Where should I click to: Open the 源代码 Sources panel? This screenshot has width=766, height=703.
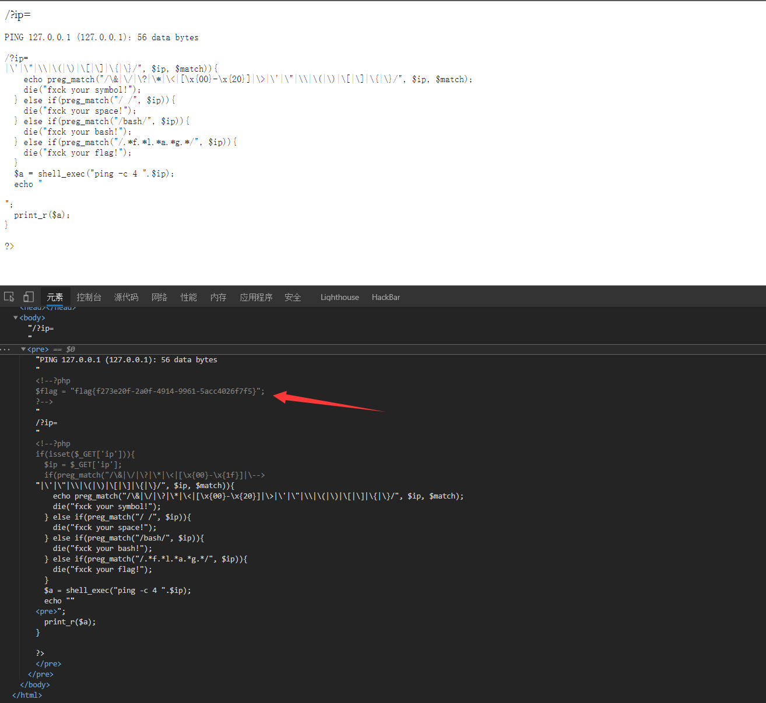(x=126, y=297)
